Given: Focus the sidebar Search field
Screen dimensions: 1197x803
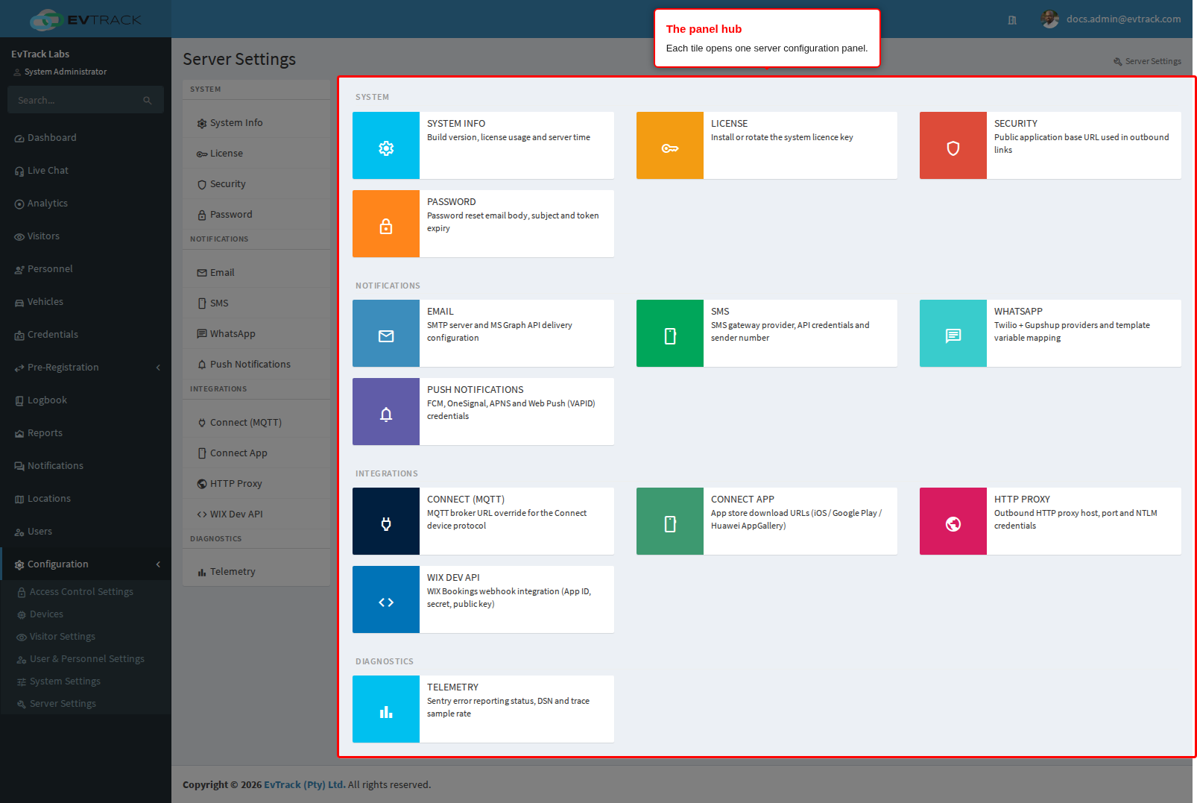Looking at the screenshot, I should 75,100.
